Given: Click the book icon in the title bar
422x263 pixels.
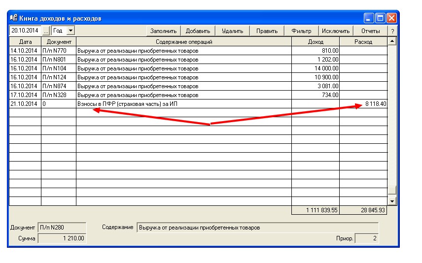Looking at the screenshot, I should [x=13, y=18].
